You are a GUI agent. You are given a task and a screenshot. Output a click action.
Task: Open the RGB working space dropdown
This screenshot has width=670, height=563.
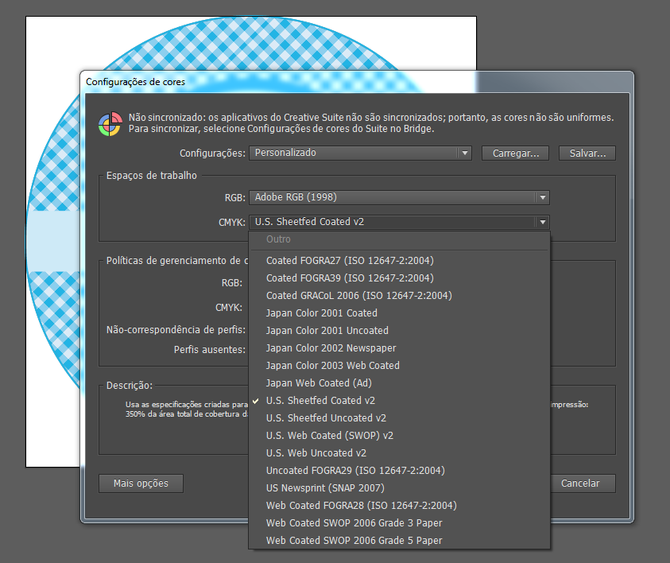[399, 197]
